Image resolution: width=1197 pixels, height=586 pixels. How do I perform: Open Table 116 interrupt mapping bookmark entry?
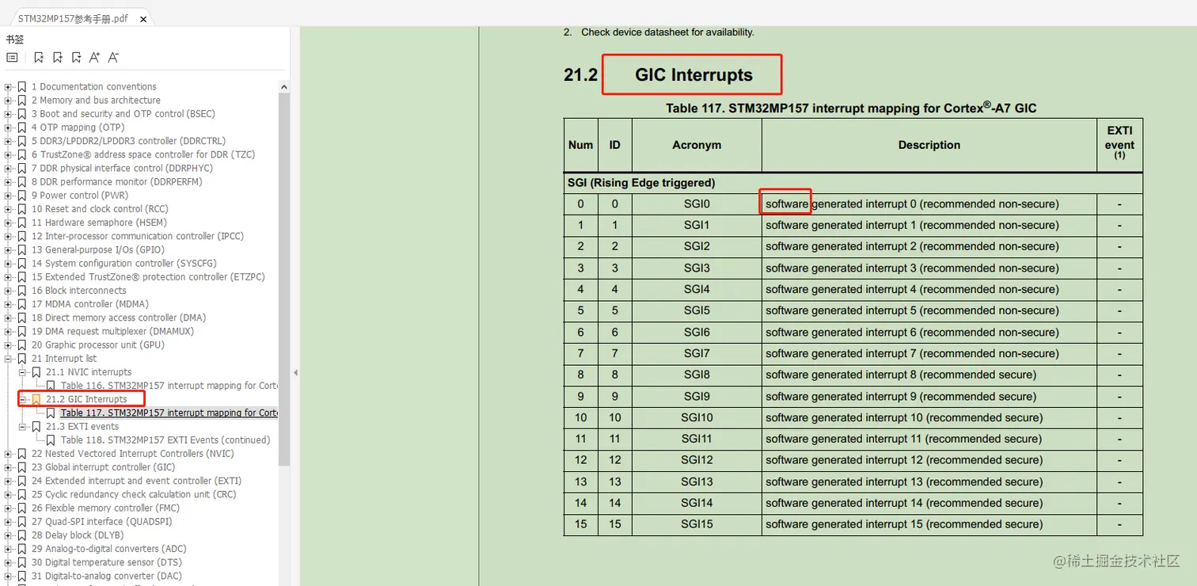(169, 386)
